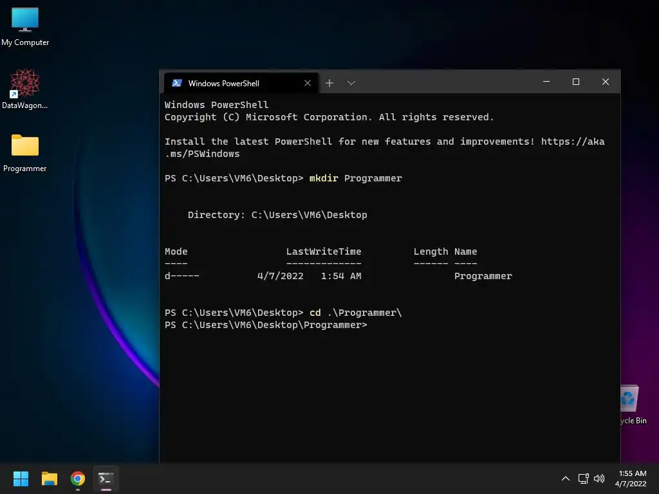Viewport: 659px width, 494px height.
Task: Show hidden system tray icons
Action: (x=566, y=479)
